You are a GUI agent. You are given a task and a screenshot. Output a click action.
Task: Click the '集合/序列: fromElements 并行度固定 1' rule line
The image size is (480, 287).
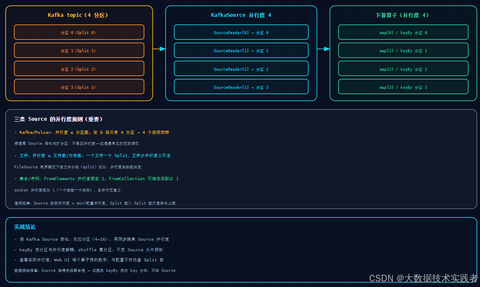coord(96,179)
